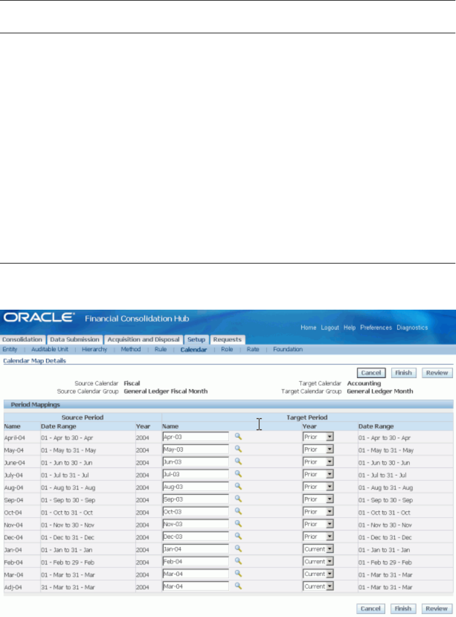Focus the Aug-03 target name field
This screenshot has height=617, width=456.
tap(196, 487)
